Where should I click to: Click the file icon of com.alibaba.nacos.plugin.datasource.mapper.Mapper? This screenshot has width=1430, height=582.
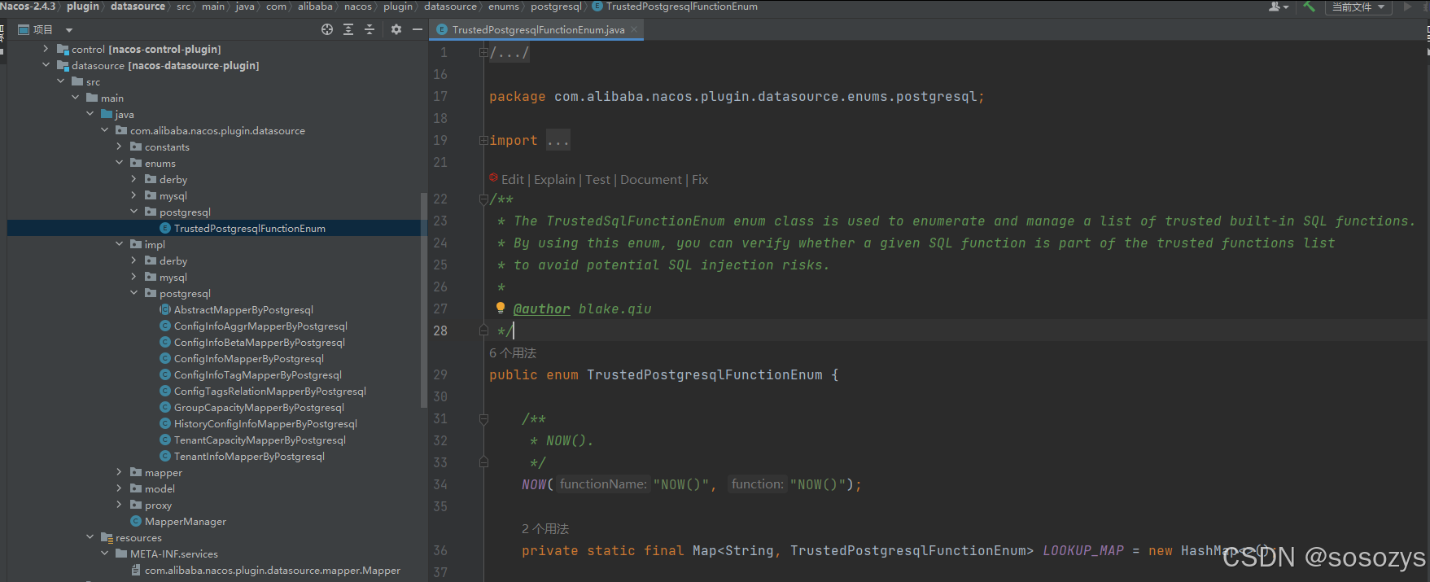pos(136,570)
